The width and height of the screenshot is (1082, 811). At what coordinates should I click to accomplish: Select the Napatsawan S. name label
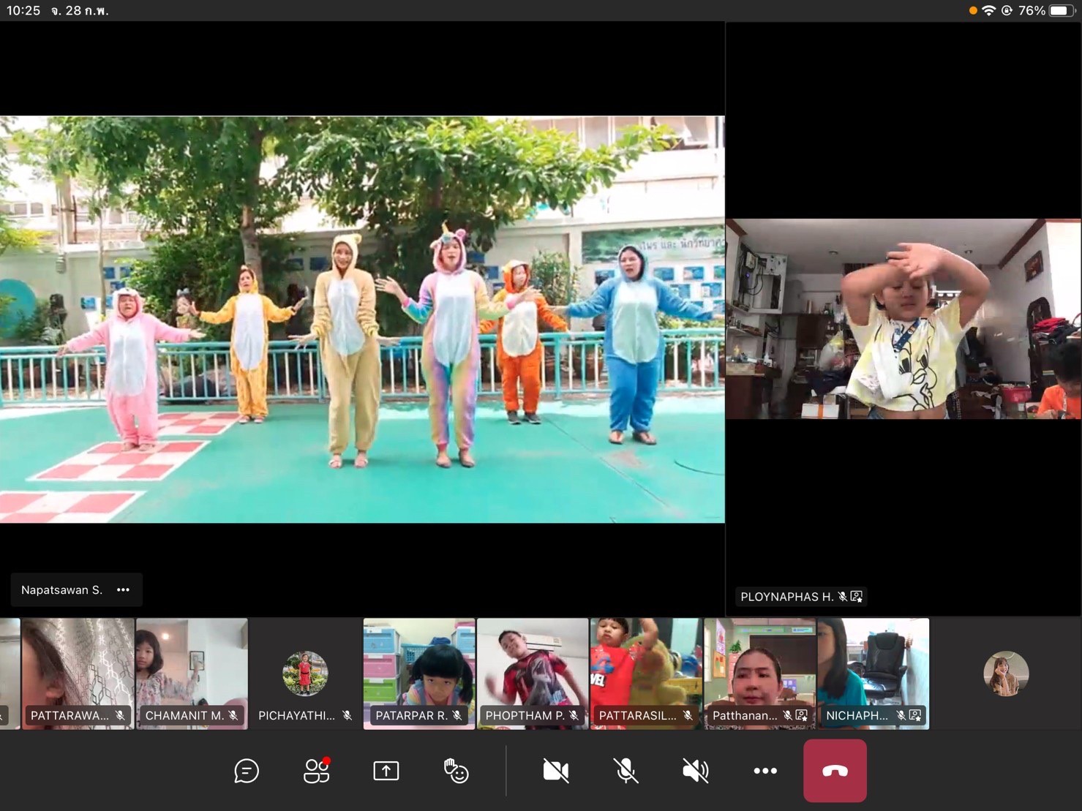(x=61, y=589)
